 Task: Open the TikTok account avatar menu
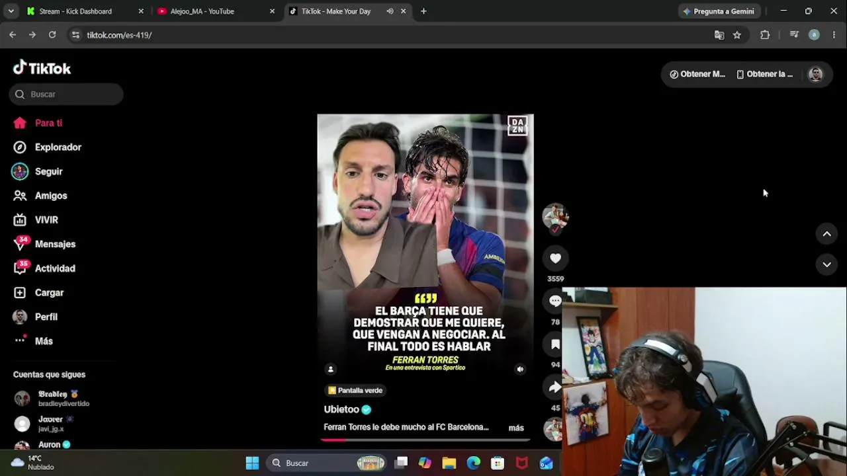(x=815, y=74)
